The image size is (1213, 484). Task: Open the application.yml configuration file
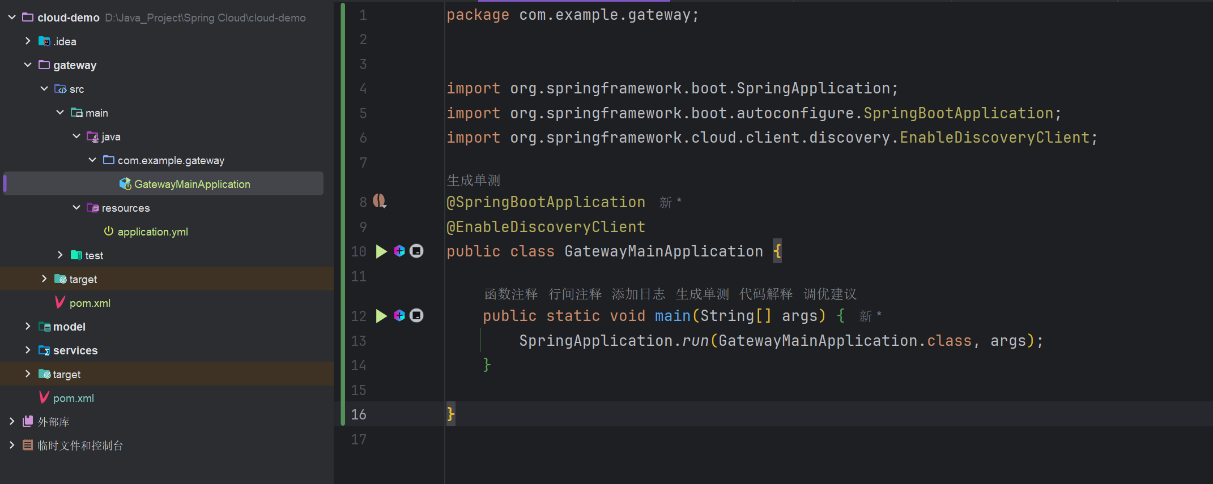(152, 232)
